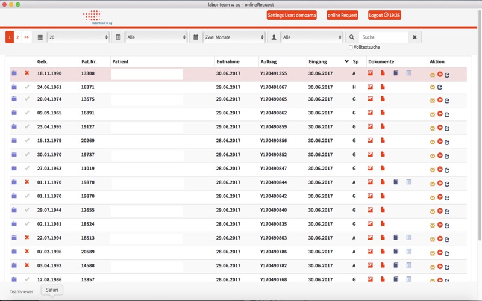Click the list icon beside page size
The height and width of the screenshot is (301, 482).
point(40,37)
